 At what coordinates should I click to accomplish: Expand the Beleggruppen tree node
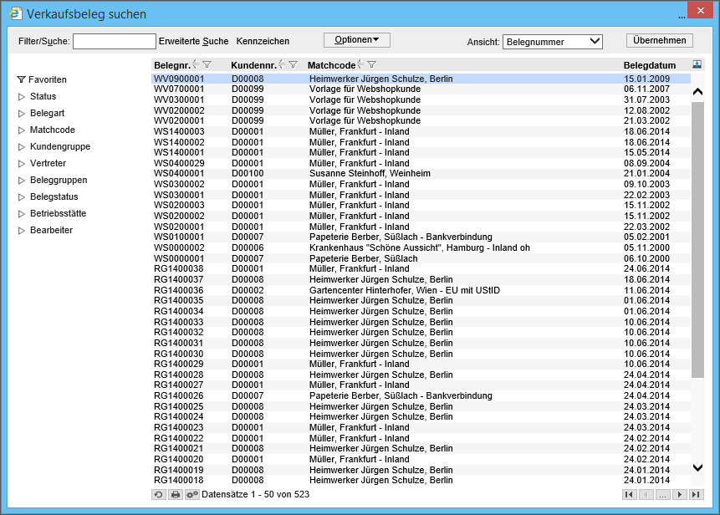(21, 181)
